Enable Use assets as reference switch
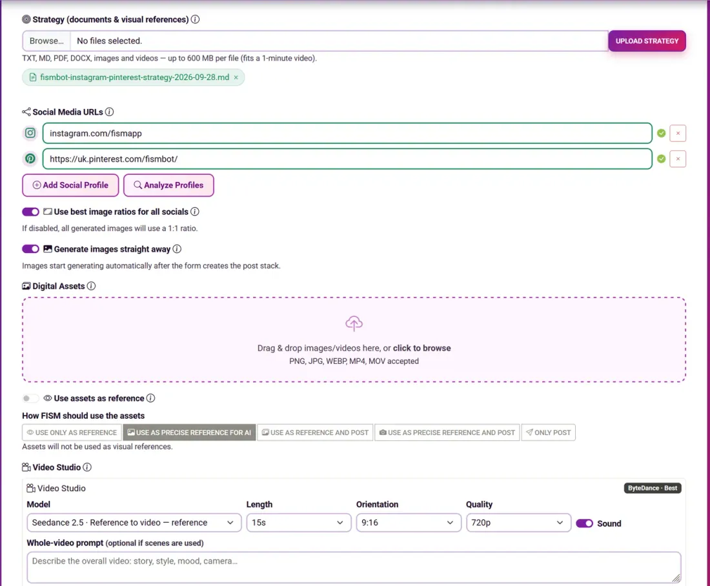 [x=31, y=398]
